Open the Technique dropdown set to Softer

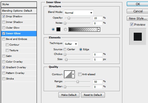pyautogui.click(x=71, y=44)
